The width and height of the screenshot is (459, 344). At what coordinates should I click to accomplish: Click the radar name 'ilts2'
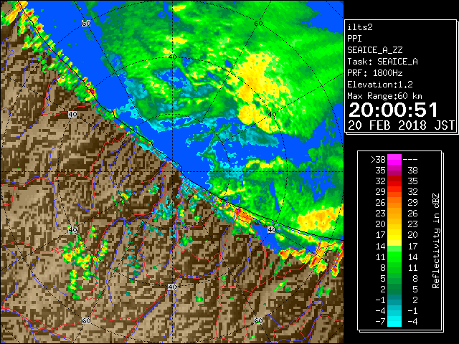tap(360, 27)
